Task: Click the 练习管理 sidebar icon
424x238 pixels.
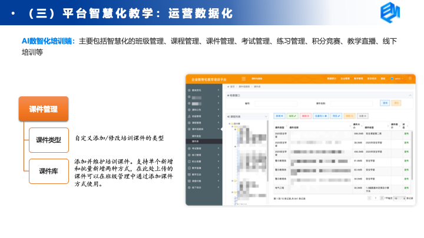Action: point(189,155)
